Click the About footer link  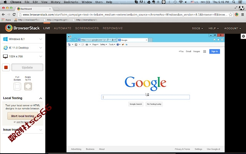[x=102, y=149]
